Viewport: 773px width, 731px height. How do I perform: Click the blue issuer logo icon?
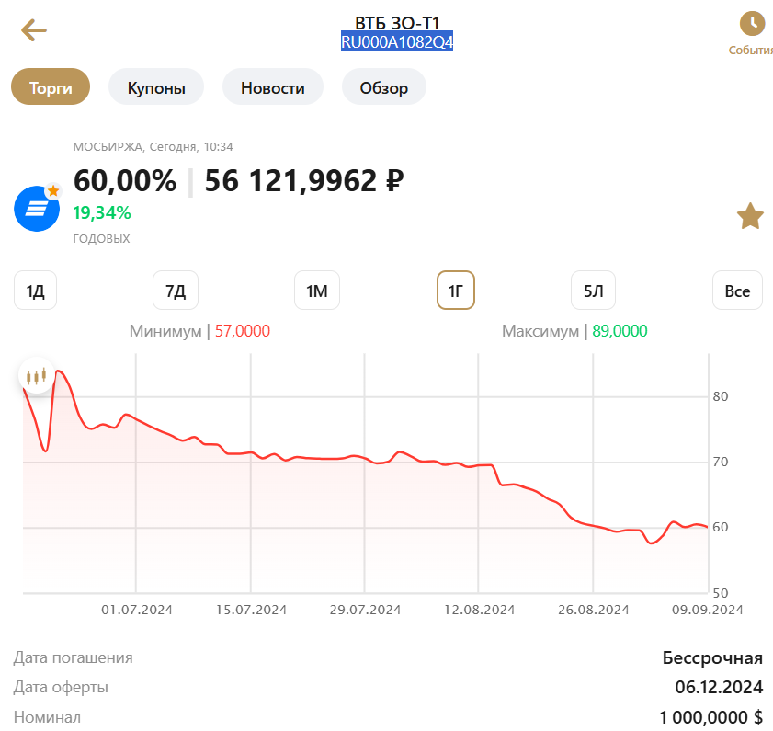click(x=37, y=208)
